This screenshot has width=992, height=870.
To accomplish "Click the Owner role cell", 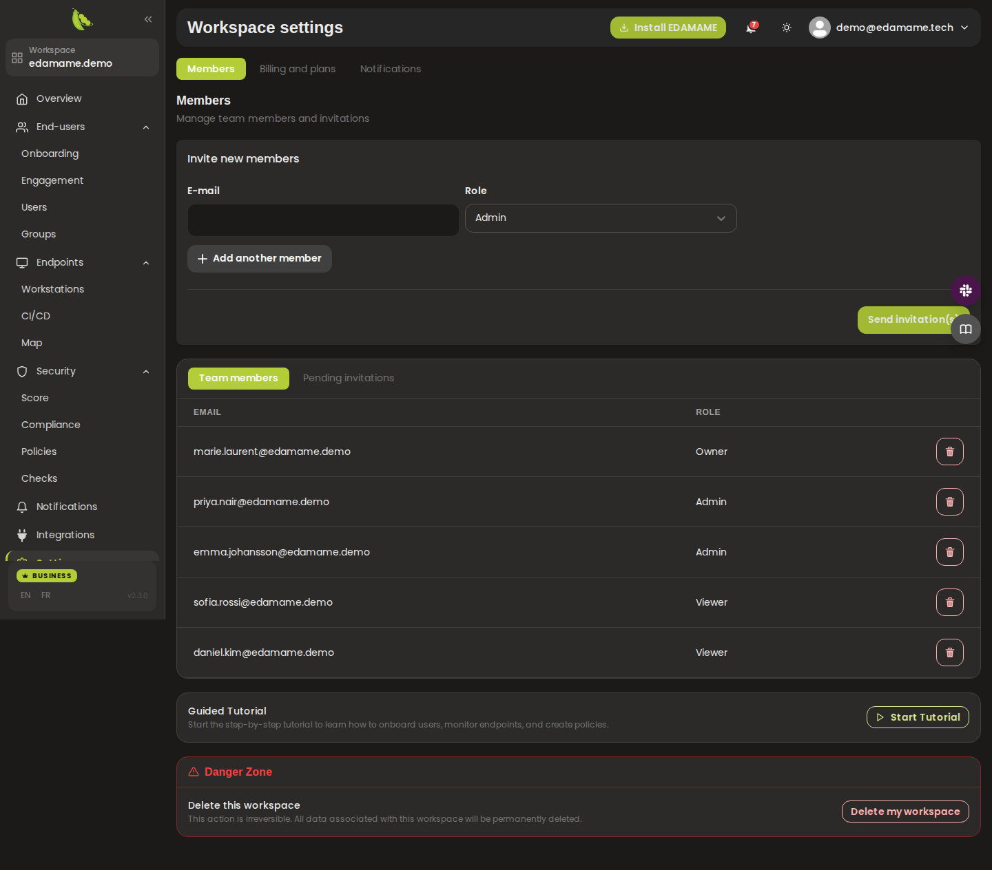I will pos(712,452).
